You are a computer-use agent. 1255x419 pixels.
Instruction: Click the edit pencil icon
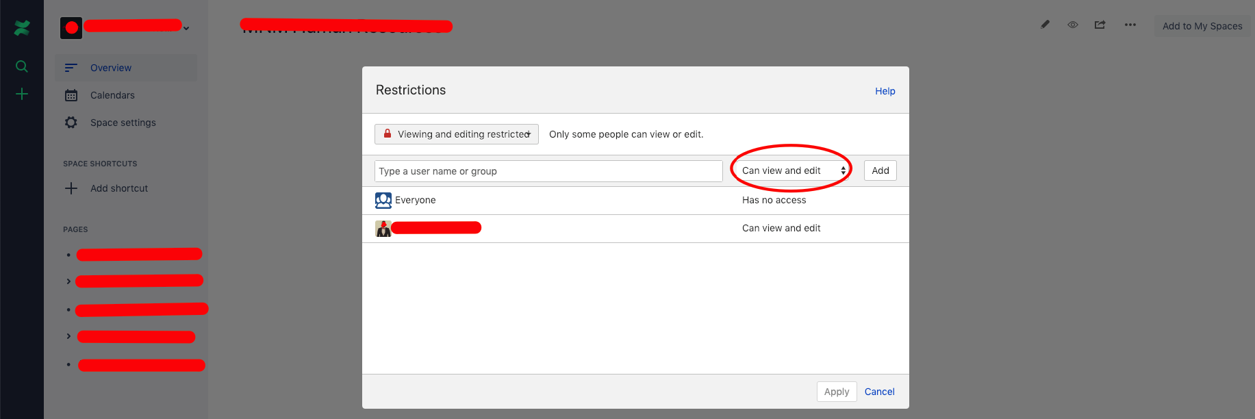(x=1045, y=25)
